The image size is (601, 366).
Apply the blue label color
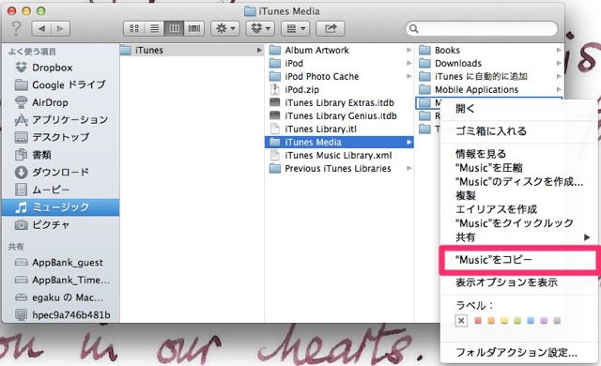pyautogui.click(x=531, y=320)
